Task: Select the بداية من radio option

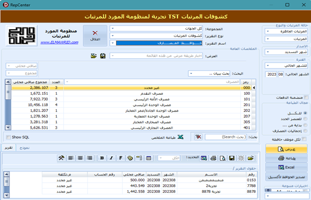Action: [x=305, y=125]
